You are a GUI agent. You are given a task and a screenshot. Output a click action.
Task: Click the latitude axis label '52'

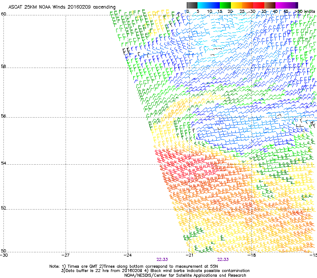(x=3, y=208)
